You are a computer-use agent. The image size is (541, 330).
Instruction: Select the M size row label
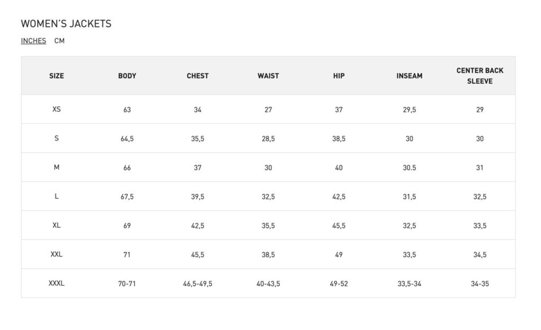pos(56,167)
